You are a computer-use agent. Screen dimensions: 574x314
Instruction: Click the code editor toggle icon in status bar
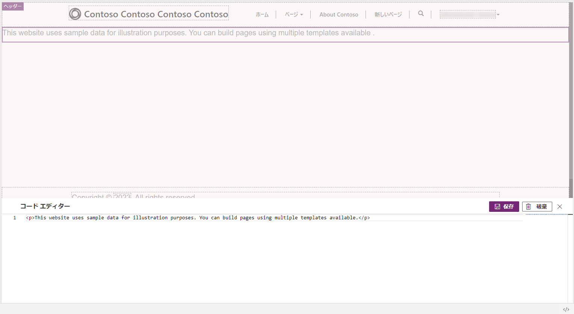(x=566, y=309)
